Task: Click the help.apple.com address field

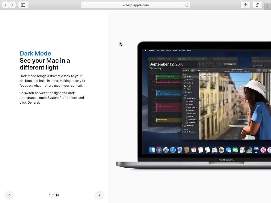Action: pyautogui.click(x=135, y=5)
